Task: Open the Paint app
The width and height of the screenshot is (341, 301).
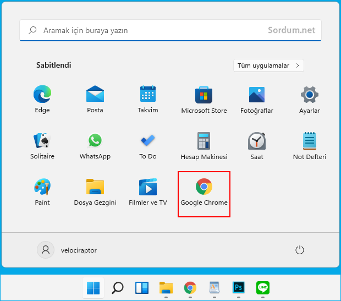Action: pos(42,192)
